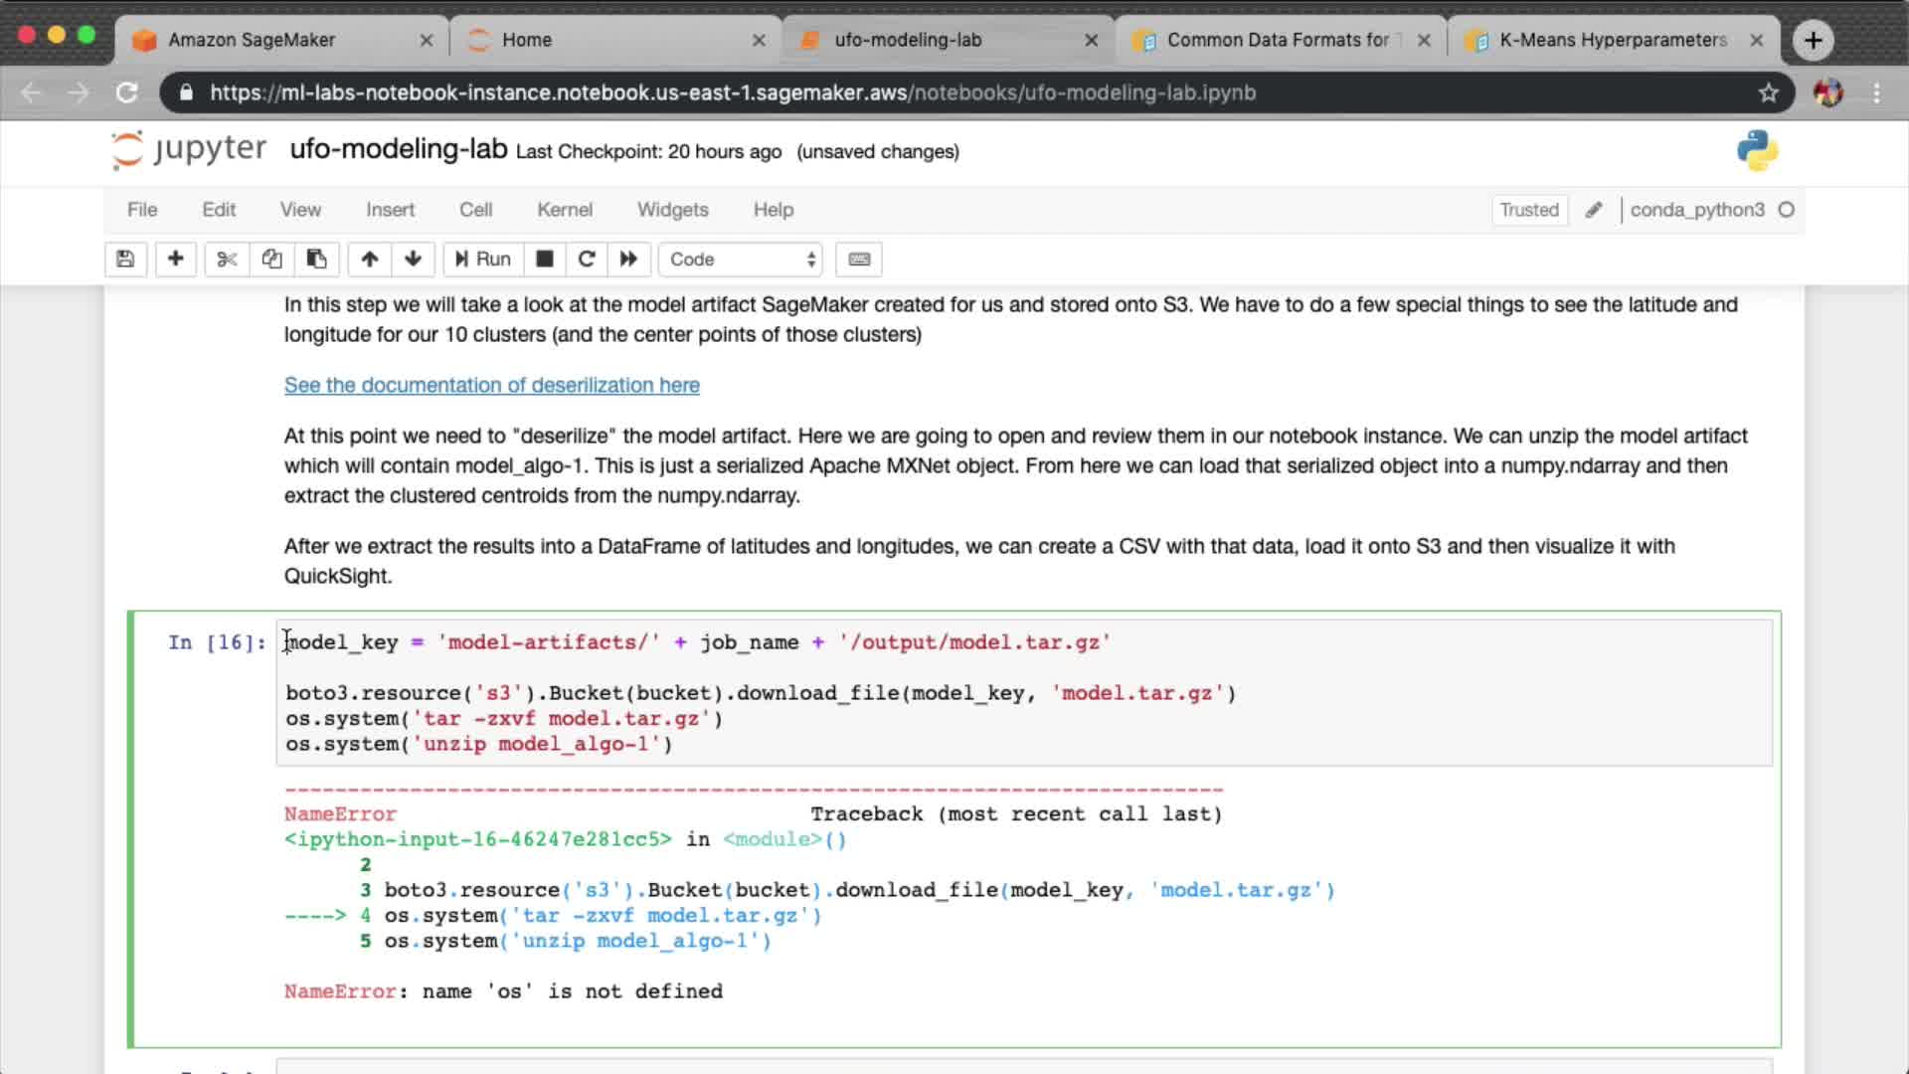Restart the kernel with circular arrow icon
Image resolution: width=1909 pixels, height=1074 pixels.
(x=587, y=260)
